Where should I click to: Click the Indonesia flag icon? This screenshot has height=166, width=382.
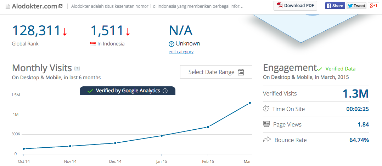(x=93, y=44)
